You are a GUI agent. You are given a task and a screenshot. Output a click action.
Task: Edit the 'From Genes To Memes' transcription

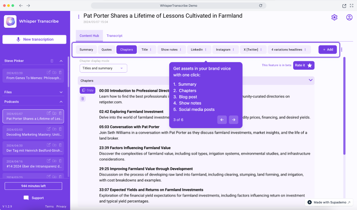coord(48,72)
